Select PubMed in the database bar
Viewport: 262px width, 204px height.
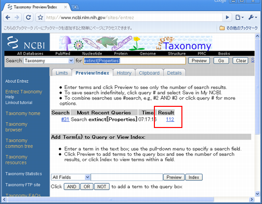pyautogui.click(x=63, y=53)
